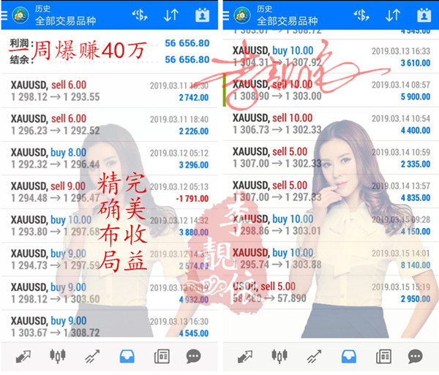Open the symbol filter icon in left panel

[x=139, y=15]
